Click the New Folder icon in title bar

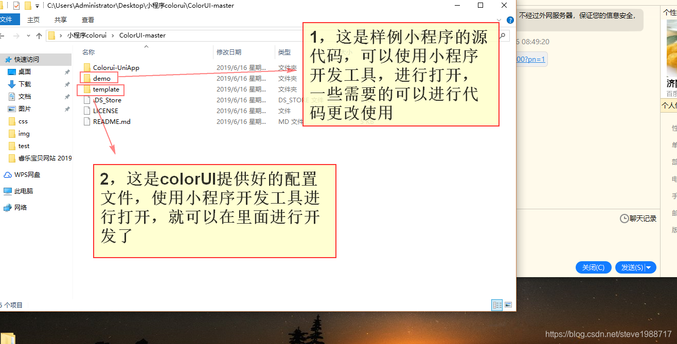click(28, 6)
